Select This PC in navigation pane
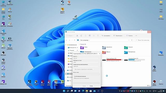This screenshot has width=166, height=93. pos(70,74)
